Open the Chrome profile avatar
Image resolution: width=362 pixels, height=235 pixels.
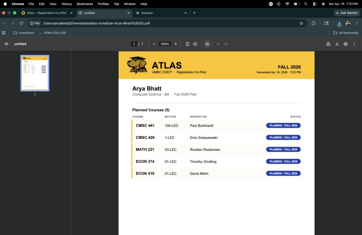pyautogui.click(x=348, y=23)
